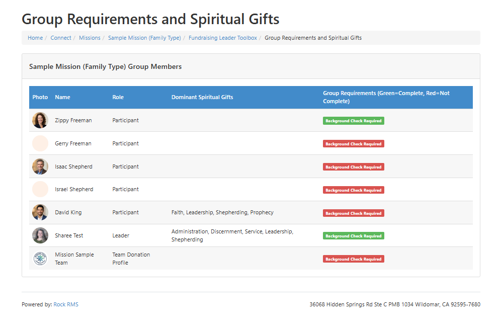This screenshot has height=332, width=501.
Task: Click Isaac Shepherd's Background Check Required badge
Action: [354, 167]
